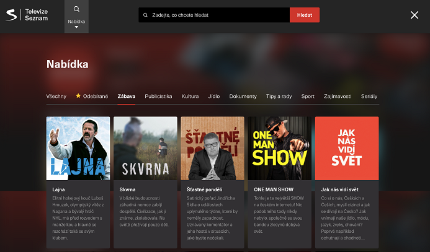Open the Nabídka search dropdown
The image size is (430, 252).
[x=76, y=25]
